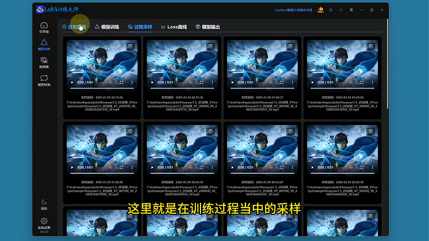Click the orange Blender-style logo icon in title bar
The width and height of the screenshot is (429, 241).
tap(320, 10)
